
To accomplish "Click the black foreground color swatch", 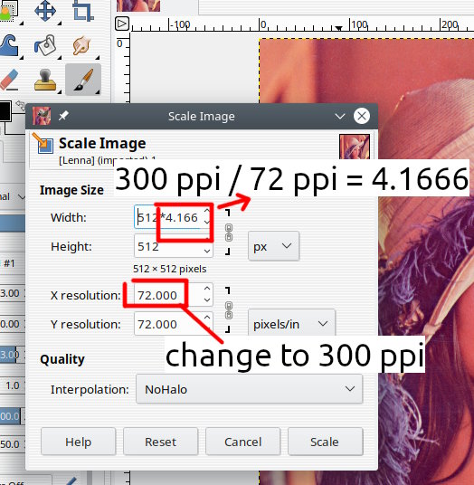I will [5, 110].
